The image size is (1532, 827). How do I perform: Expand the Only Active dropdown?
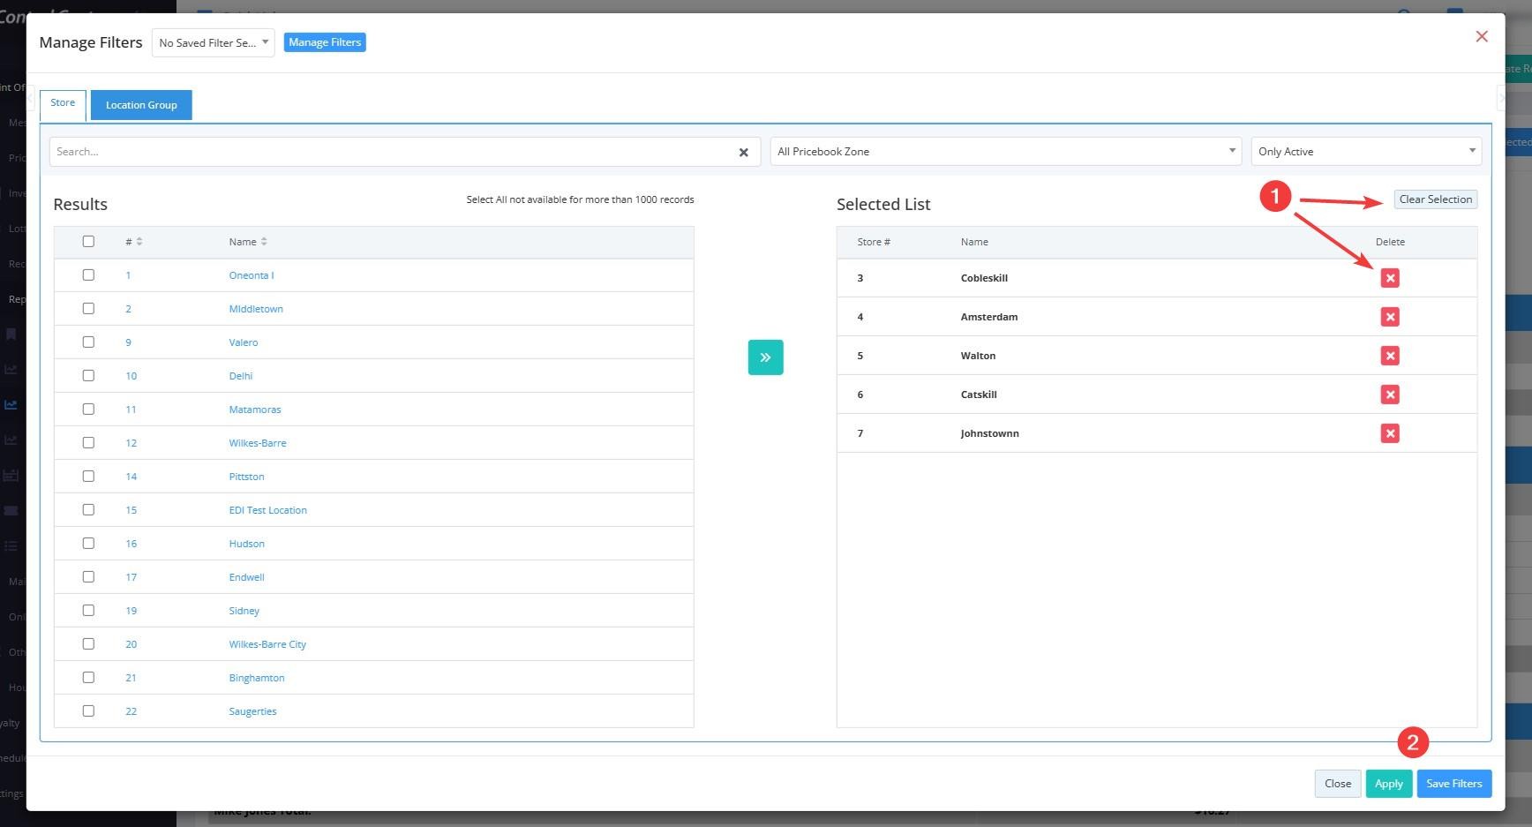pos(1365,152)
